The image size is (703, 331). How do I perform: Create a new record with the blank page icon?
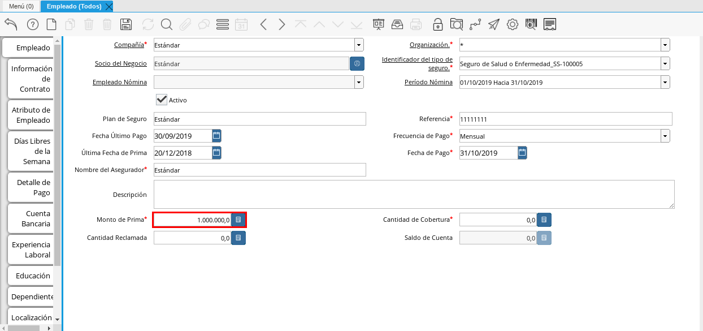[51, 24]
